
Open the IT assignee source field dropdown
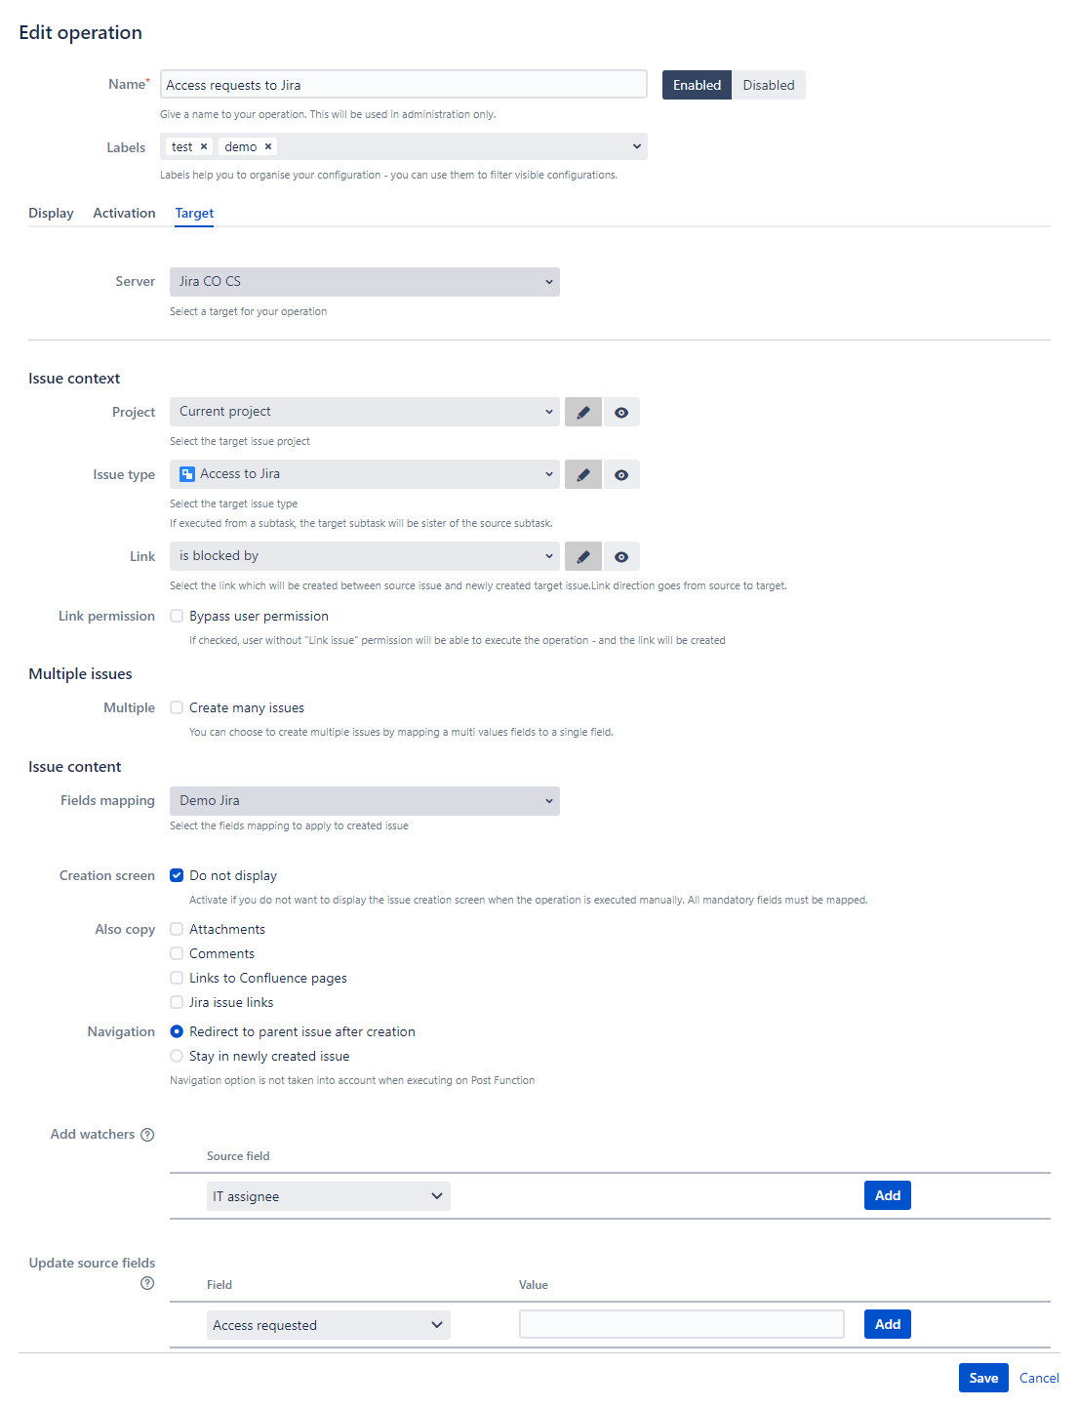click(328, 1195)
